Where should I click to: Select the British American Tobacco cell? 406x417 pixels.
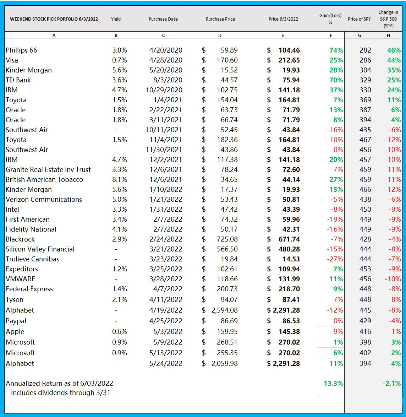tap(44, 179)
